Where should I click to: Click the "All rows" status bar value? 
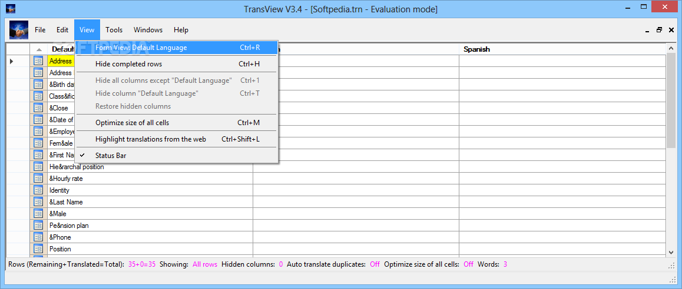[x=205, y=264]
